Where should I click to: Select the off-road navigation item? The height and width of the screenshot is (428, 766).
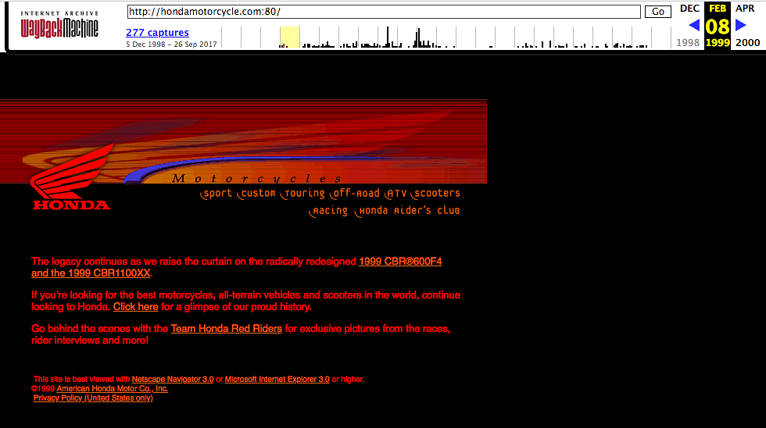[x=355, y=194]
